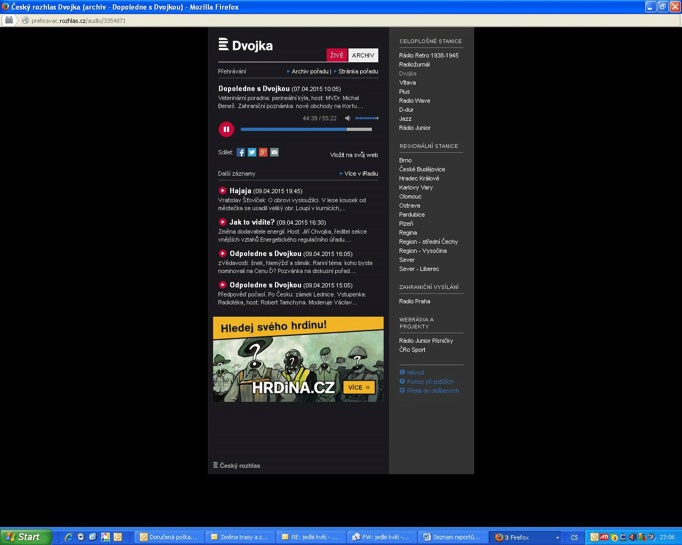Open Rádio Junior Písničky webradio
The height and width of the screenshot is (545, 682).
coord(426,341)
